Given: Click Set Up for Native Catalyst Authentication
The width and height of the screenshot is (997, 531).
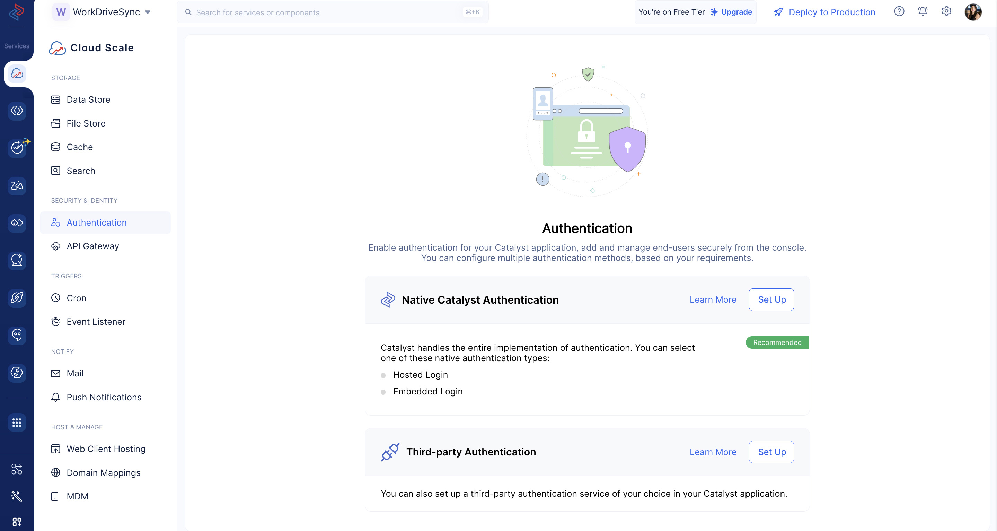Looking at the screenshot, I should [771, 299].
